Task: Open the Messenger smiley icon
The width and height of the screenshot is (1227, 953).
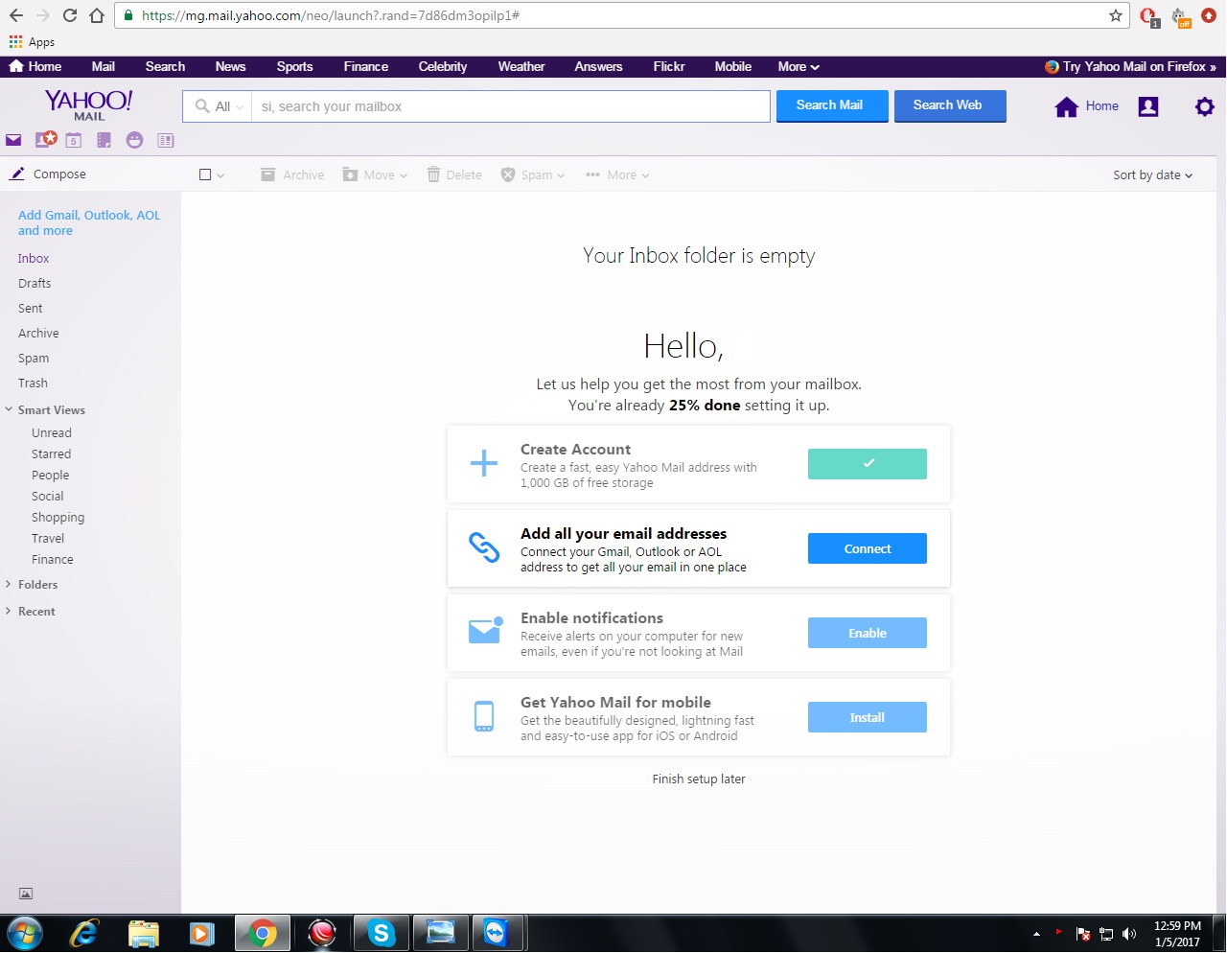Action: (x=134, y=140)
